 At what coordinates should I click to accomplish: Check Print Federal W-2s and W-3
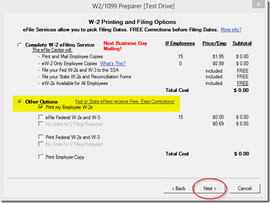click(40, 137)
